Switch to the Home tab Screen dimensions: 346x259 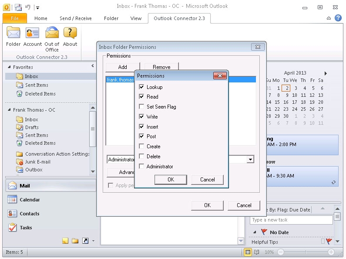click(41, 18)
